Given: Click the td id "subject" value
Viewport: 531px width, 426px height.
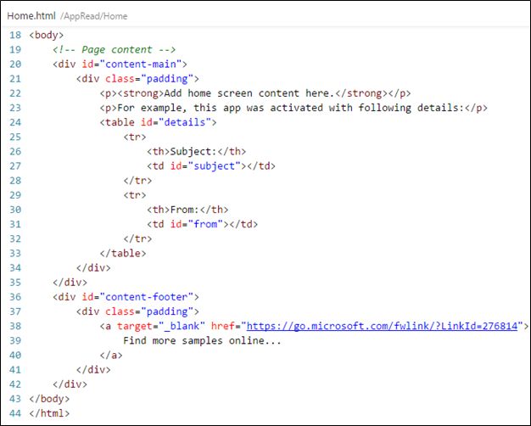Looking at the screenshot, I should 214,166.
